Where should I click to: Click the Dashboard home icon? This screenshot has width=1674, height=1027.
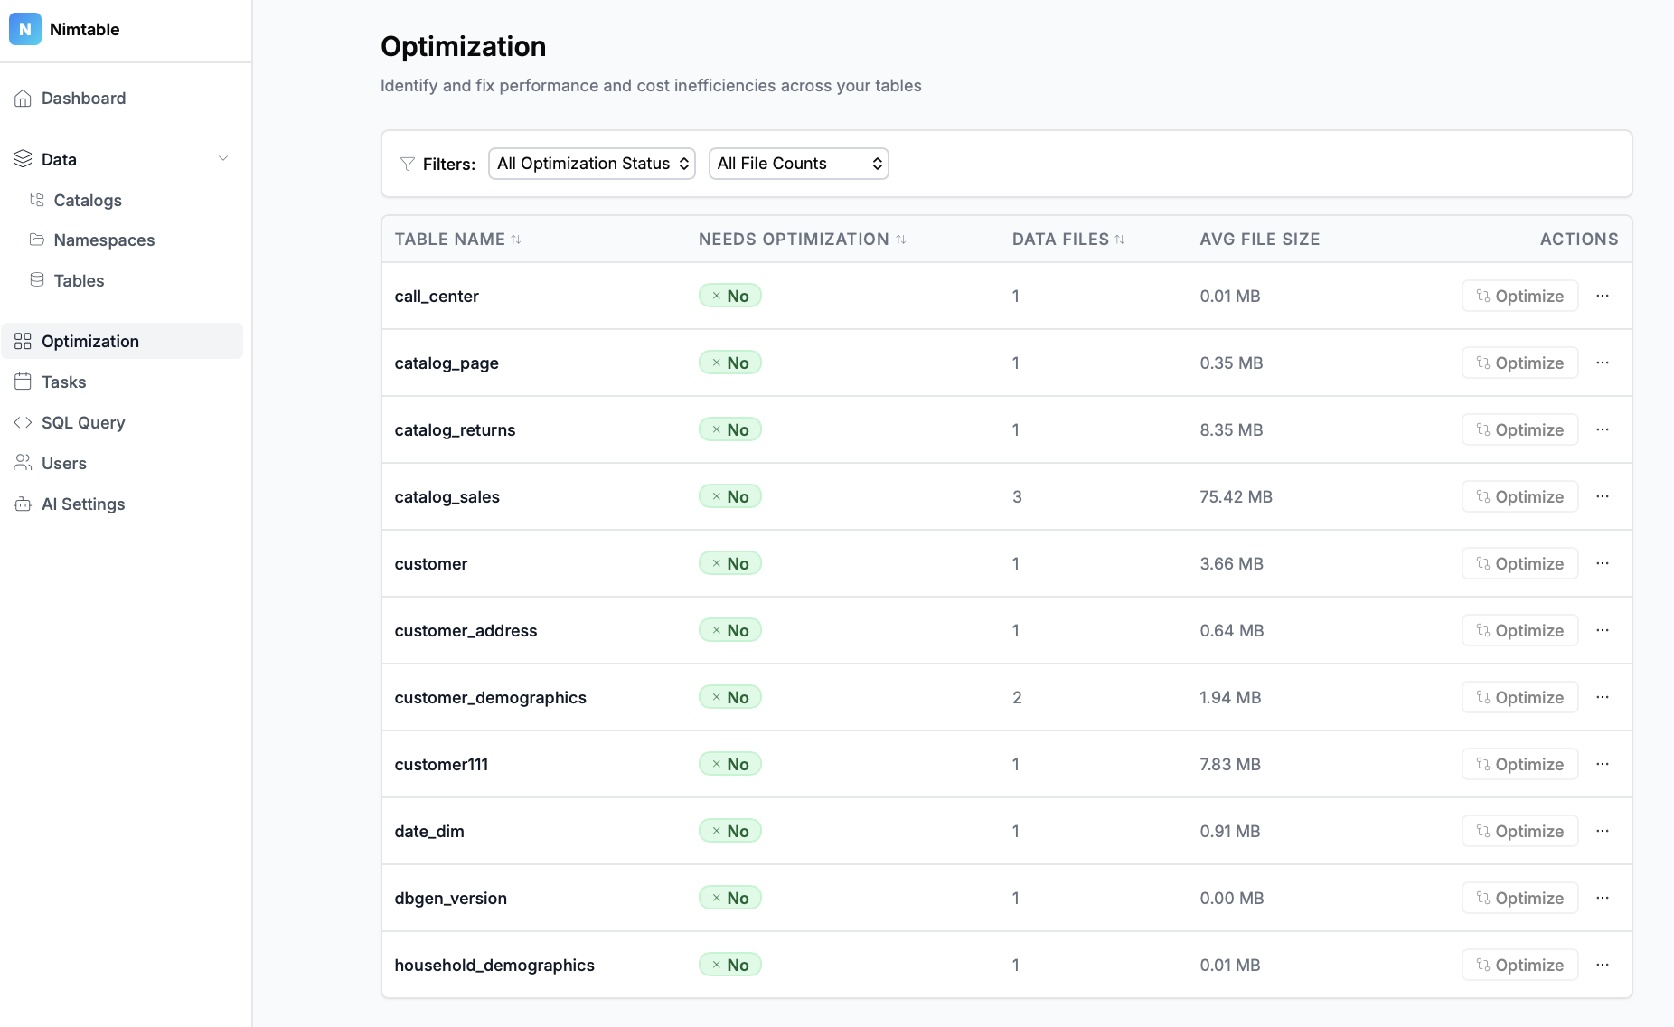(x=24, y=99)
